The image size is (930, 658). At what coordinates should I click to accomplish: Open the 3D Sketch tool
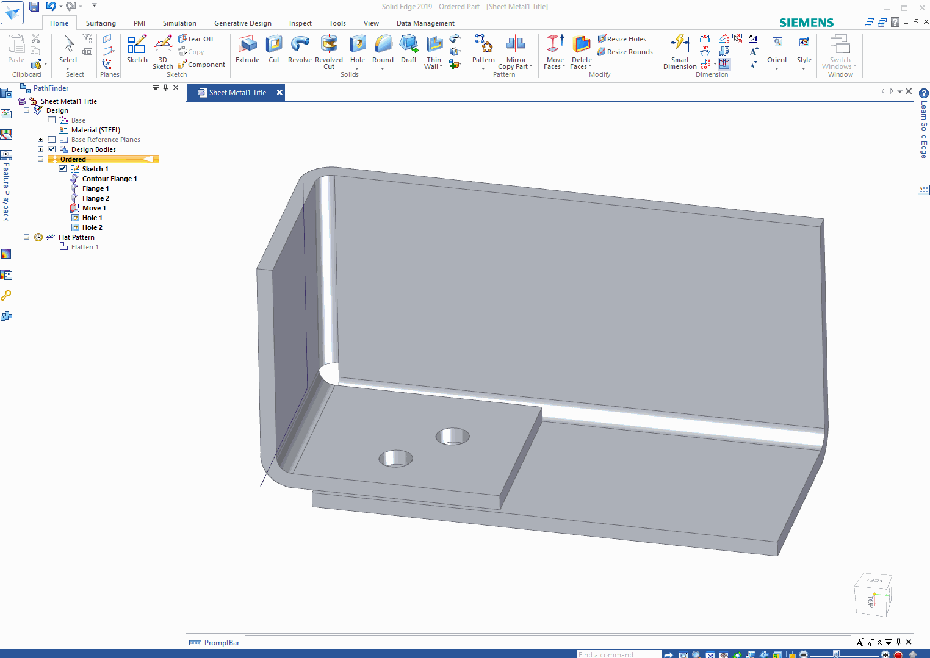point(163,52)
